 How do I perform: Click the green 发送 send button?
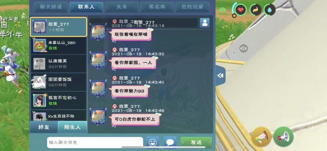point(196,142)
